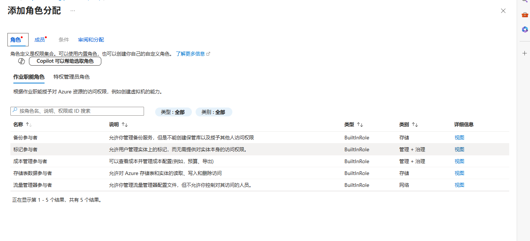Viewport: 530px width, 241px height.
Task: Open the 了解更多信息 link
Action: pyautogui.click(x=193, y=54)
